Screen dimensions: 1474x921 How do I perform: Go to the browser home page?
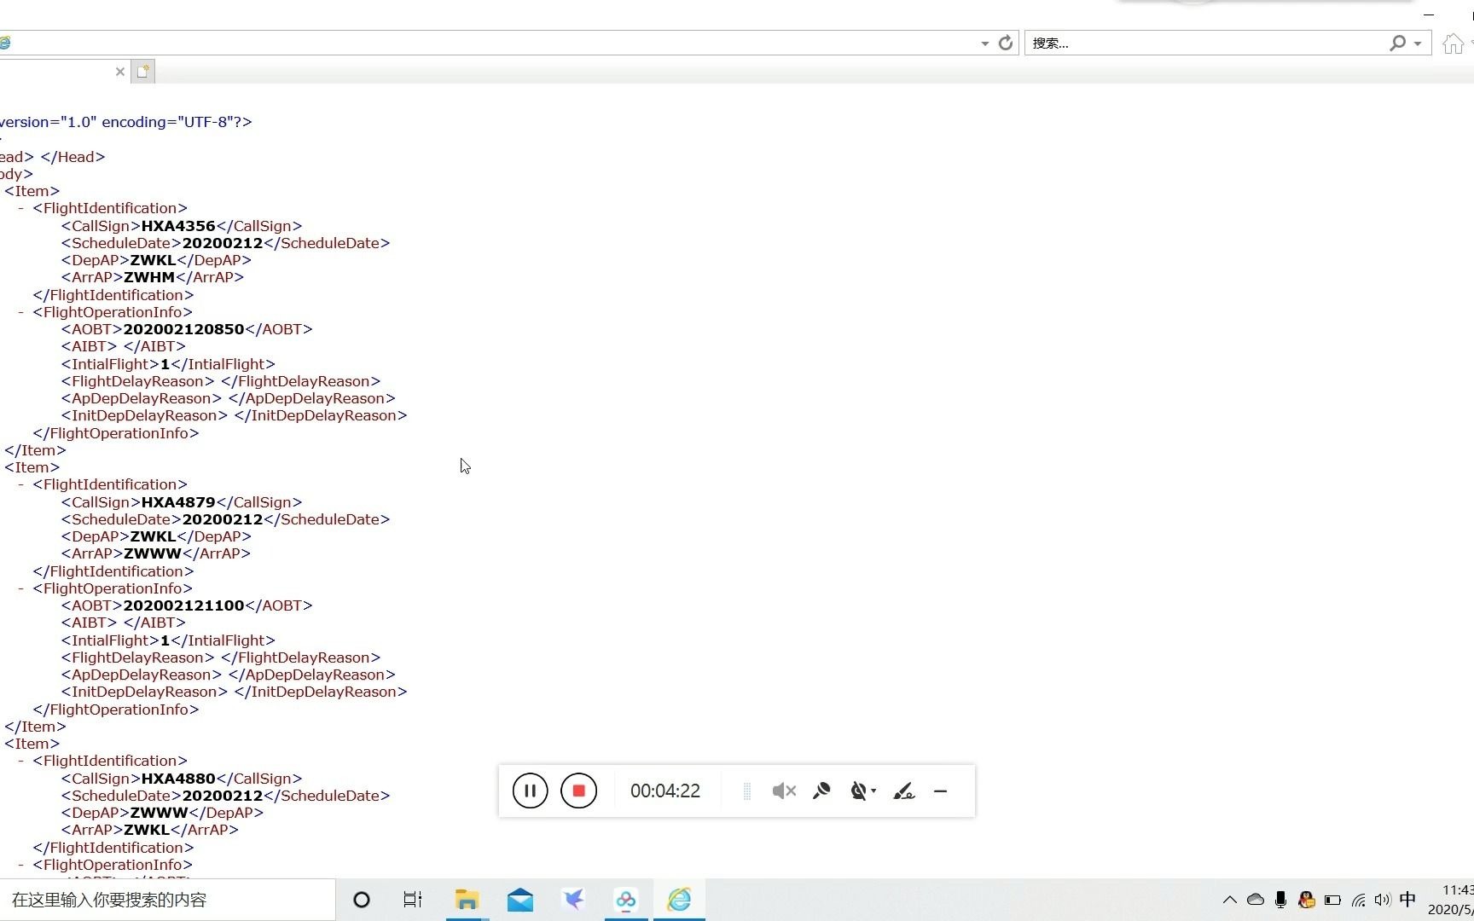point(1453,43)
